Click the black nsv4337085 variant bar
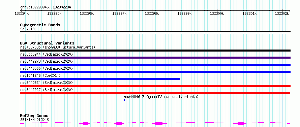The image size is (300, 127). pyautogui.click(x=155, y=51)
